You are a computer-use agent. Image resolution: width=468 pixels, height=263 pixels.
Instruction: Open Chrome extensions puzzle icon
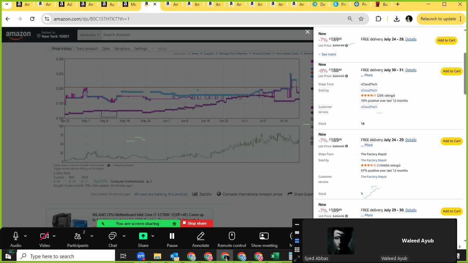pos(378,19)
